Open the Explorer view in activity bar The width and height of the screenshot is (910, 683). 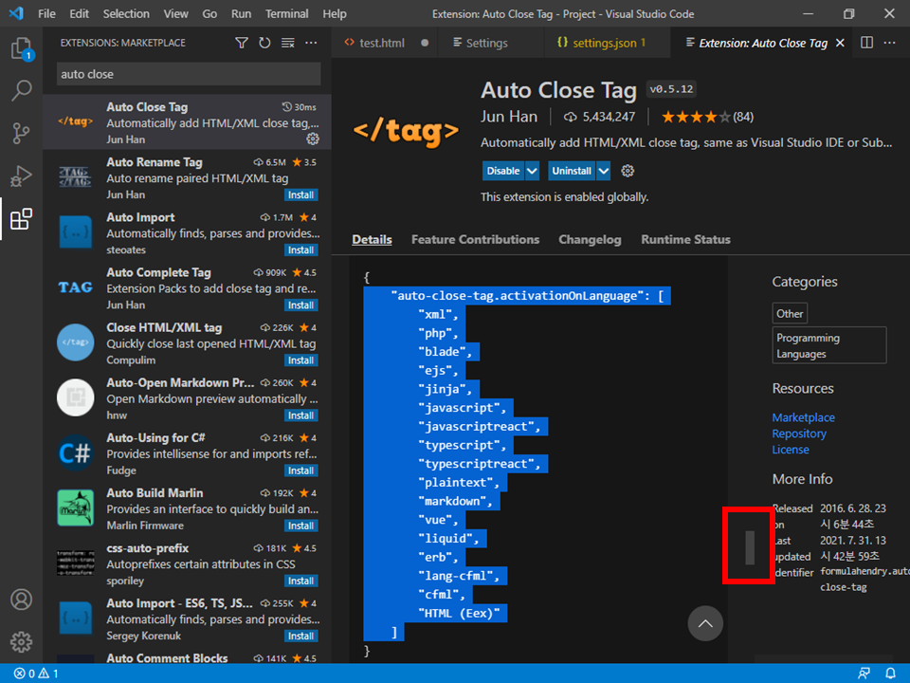point(22,47)
